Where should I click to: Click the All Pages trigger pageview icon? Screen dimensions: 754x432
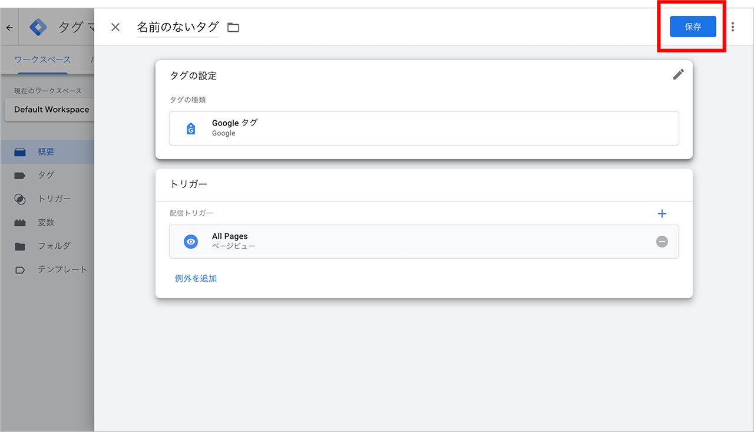tap(190, 242)
